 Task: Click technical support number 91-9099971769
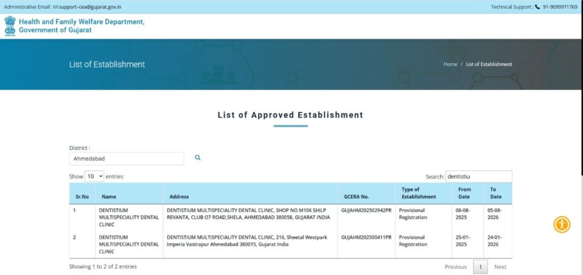pyautogui.click(x=560, y=7)
